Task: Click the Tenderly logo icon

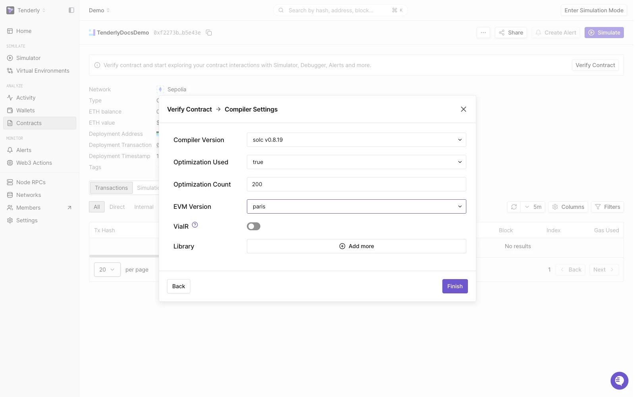Action: point(10,10)
